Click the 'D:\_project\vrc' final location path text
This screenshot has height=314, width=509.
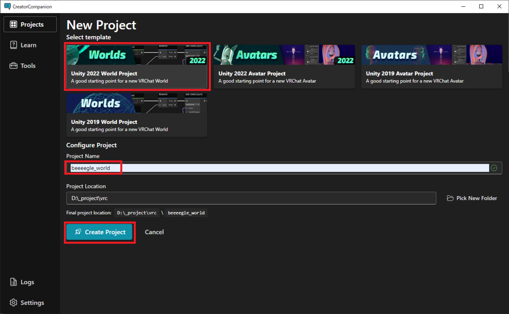(137, 213)
